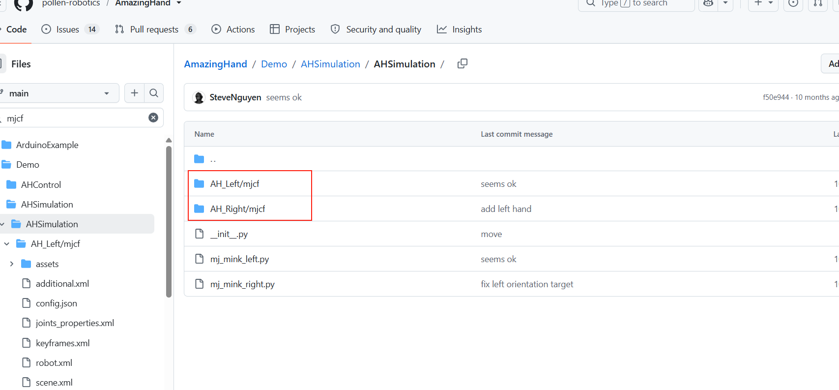Select AHControl folder in the tree
This screenshot has height=390, width=839.
click(x=41, y=185)
